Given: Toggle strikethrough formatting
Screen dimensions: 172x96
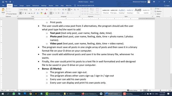Looking at the screenshot, I should [29, 13].
